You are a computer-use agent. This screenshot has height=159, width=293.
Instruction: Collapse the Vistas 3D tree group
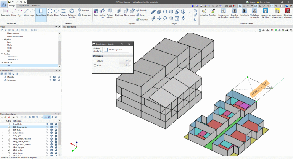point(2,62)
